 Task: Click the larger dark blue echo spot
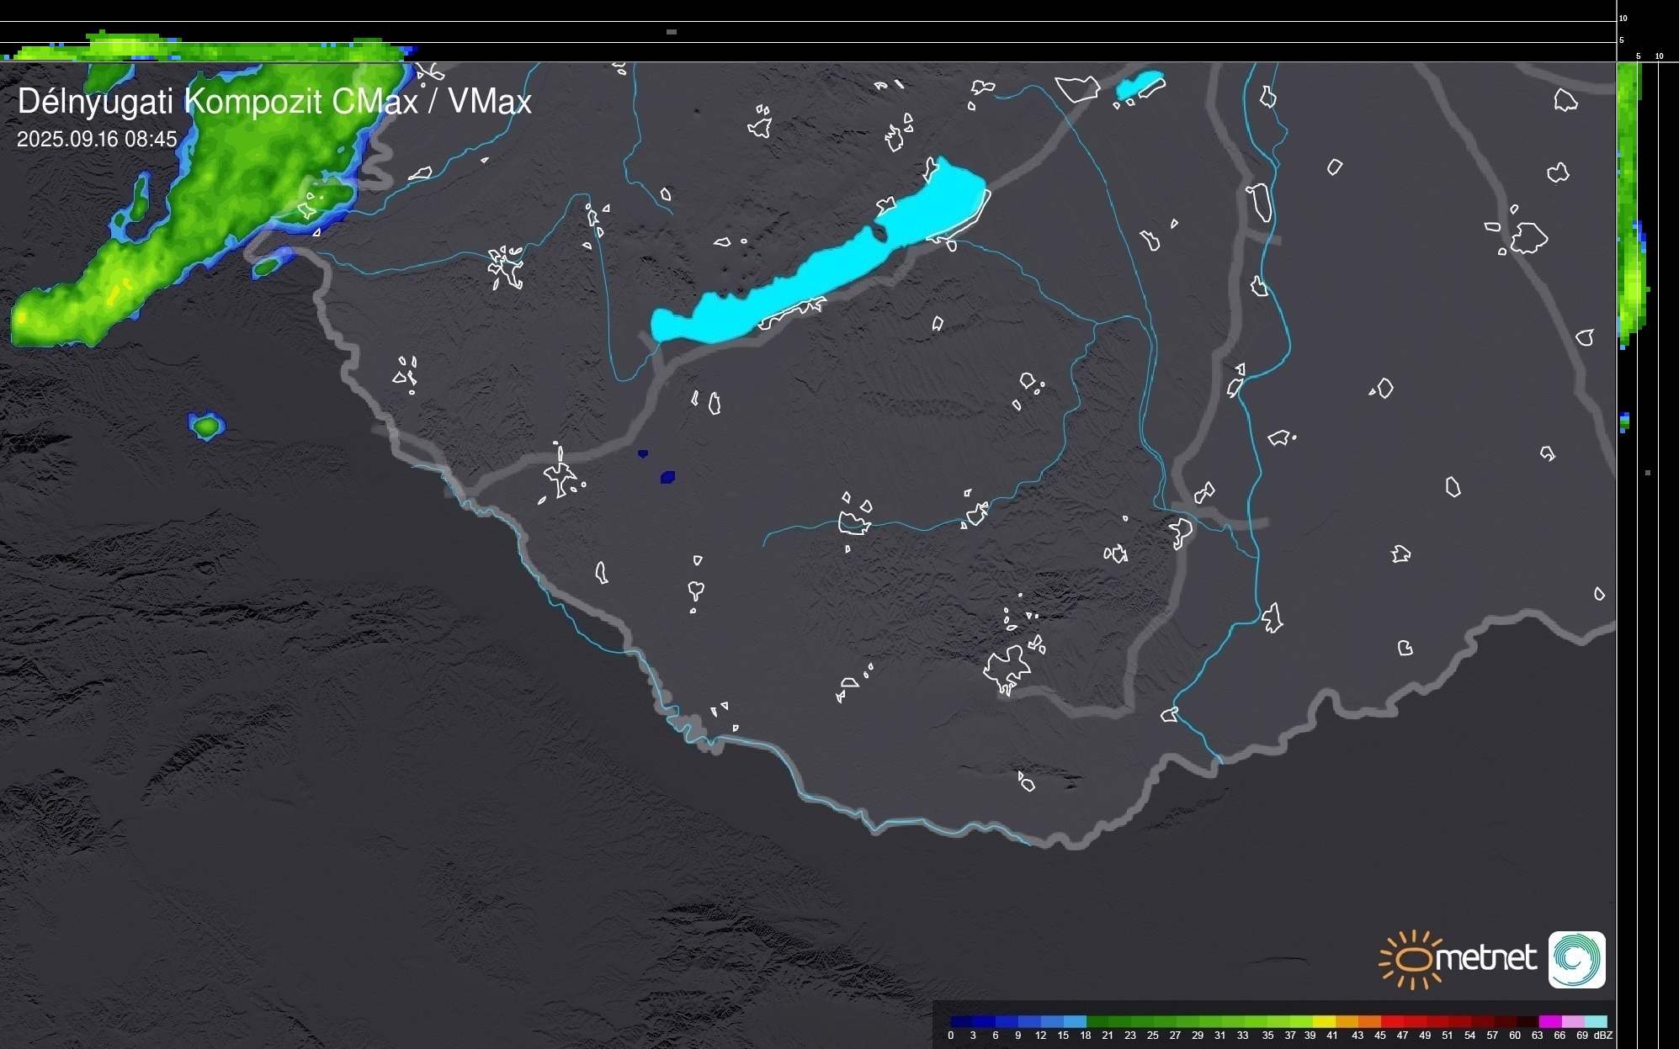[667, 478]
